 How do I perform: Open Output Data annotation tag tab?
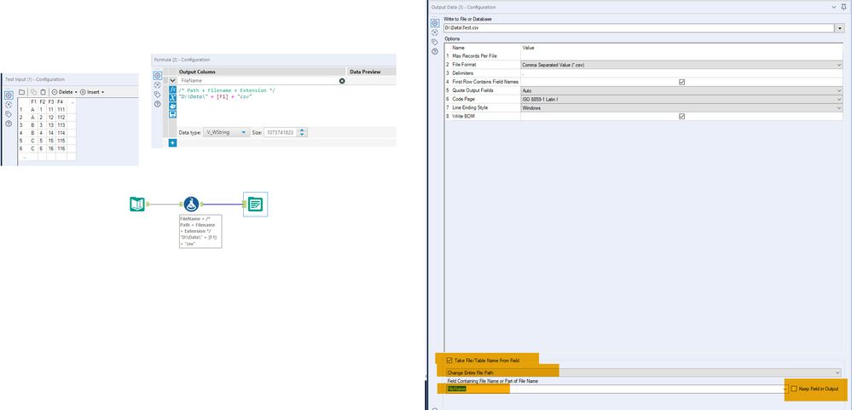coord(435,42)
